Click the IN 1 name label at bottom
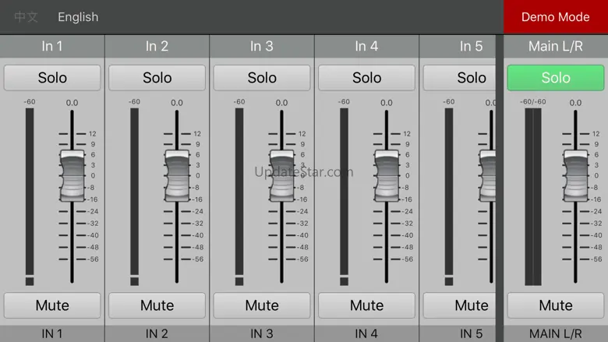This screenshot has height=342, width=608. pyautogui.click(x=52, y=333)
